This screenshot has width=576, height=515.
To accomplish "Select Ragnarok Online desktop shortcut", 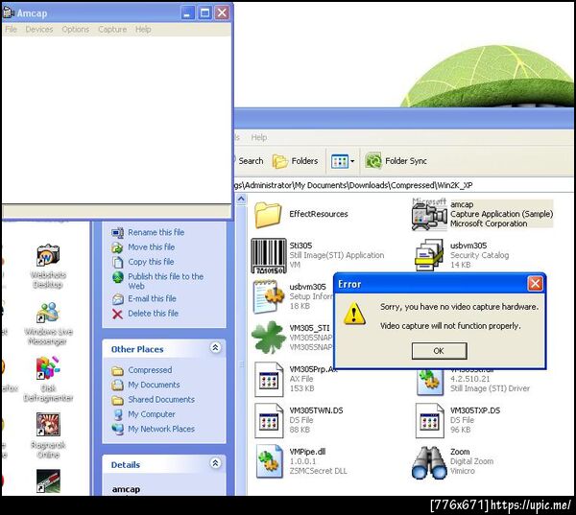I will (x=48, y=435).
